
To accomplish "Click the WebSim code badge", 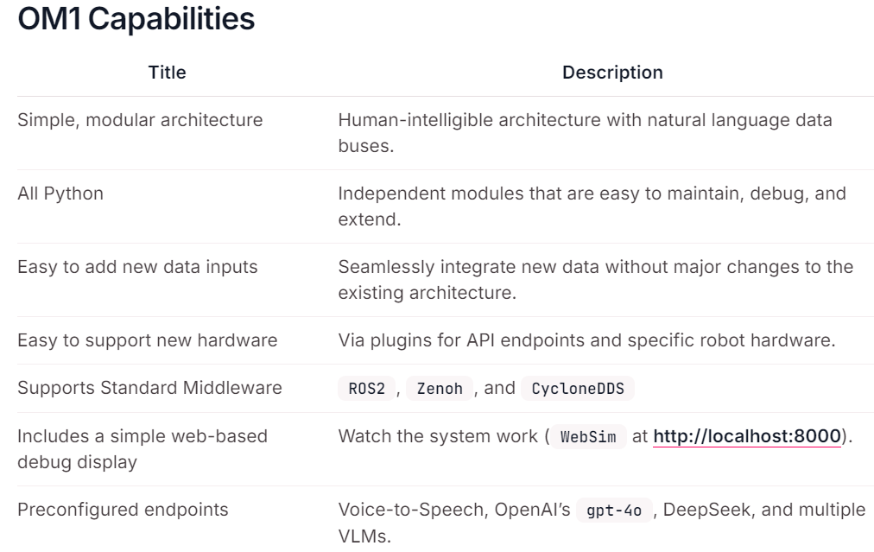I will click(x=589, y=437).
